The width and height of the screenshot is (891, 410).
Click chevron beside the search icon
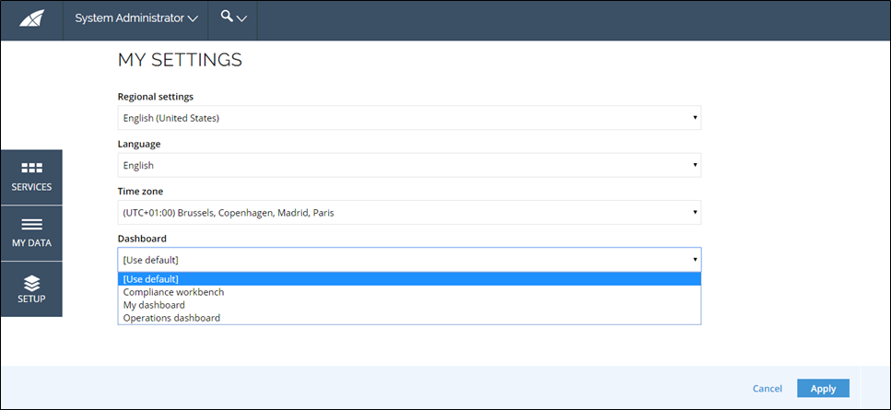click(x=241, y=18)
